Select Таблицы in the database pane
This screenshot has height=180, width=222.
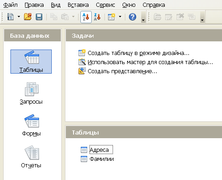(x=31, y=61)
